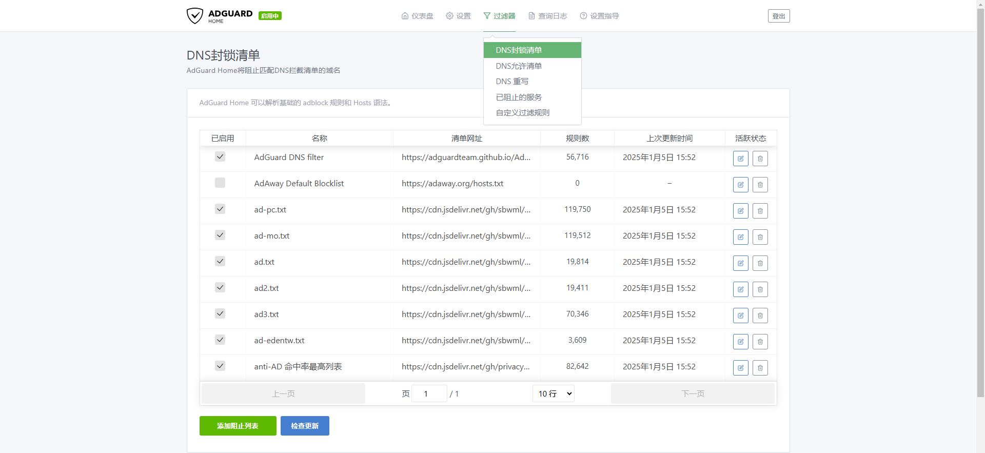Viewport: 985px width, 453px height.
Task: Click the edit icon for AdGuard DNS filter
Action: pyautogui.click(x=740, y=159)
